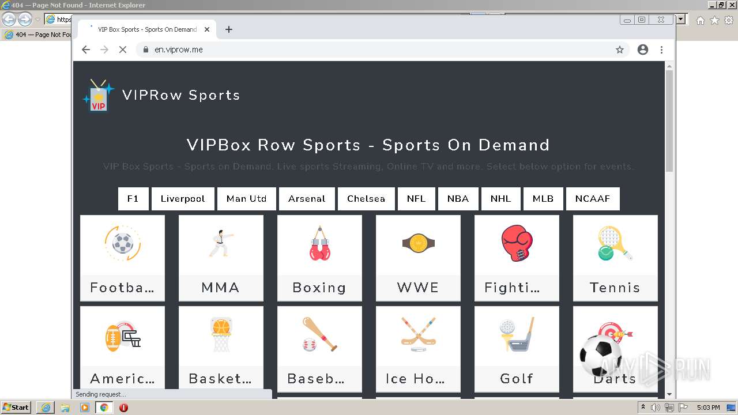Open the Football category card
The height and width of the screenshot is (415, 738).
pos(122,258)
